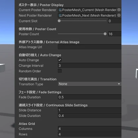Click the Atlas Image Url input field

pyautogui.click(x=89, y=47)
